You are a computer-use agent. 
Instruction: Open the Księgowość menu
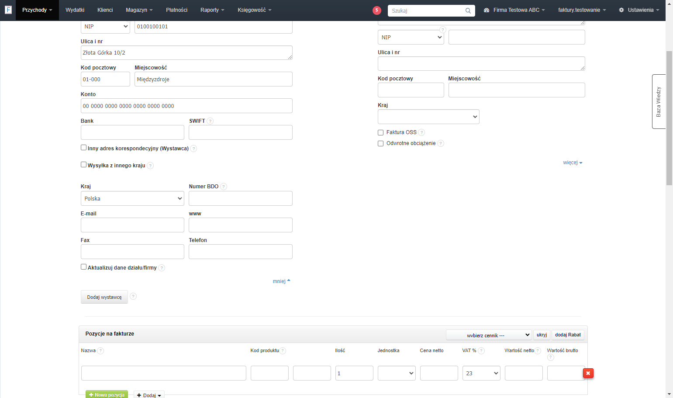click(x=255, y=10)
